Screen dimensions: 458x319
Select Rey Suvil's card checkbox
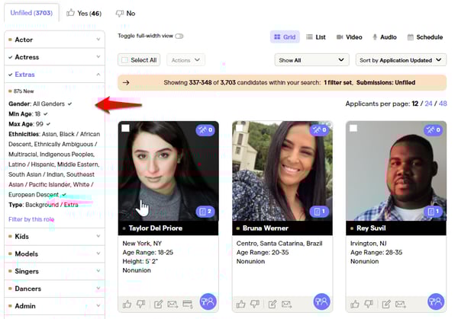353,128
